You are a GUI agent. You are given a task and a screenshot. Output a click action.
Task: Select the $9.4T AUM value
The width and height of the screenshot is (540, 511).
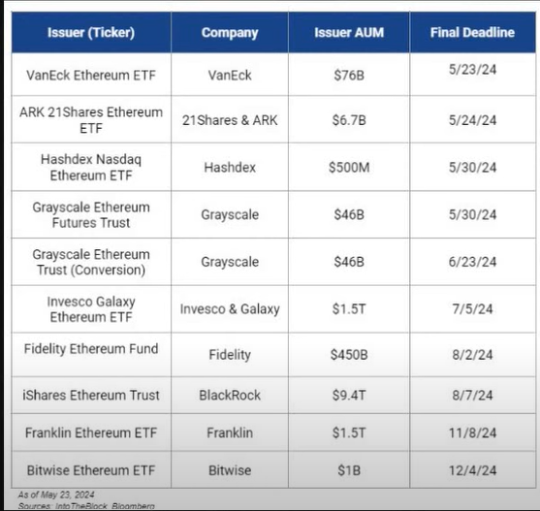click(349, 395)
